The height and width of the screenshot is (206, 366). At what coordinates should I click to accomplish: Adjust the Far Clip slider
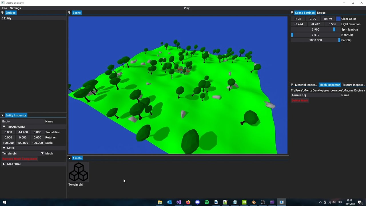(315, 40)
